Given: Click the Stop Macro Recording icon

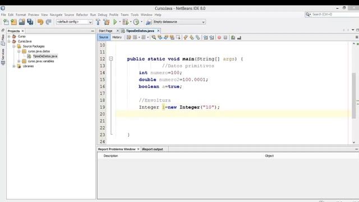Looking at the screenshot, I should [x=225, y=38].
